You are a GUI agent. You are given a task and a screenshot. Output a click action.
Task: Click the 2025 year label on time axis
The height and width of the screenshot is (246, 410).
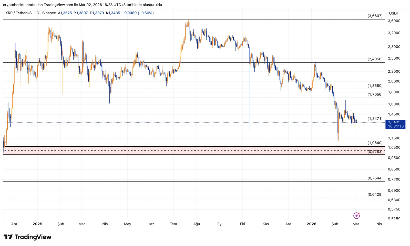pyautogui.click(x=37, y=224)
